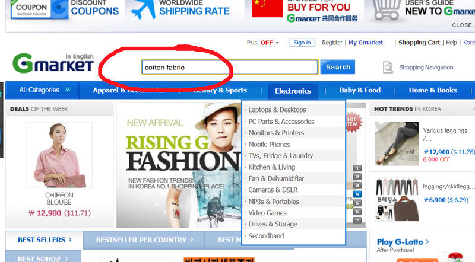Open the Shopping Cart link
Image resolution: width=475 pixels, height=262 pixels.
[419, 43]
